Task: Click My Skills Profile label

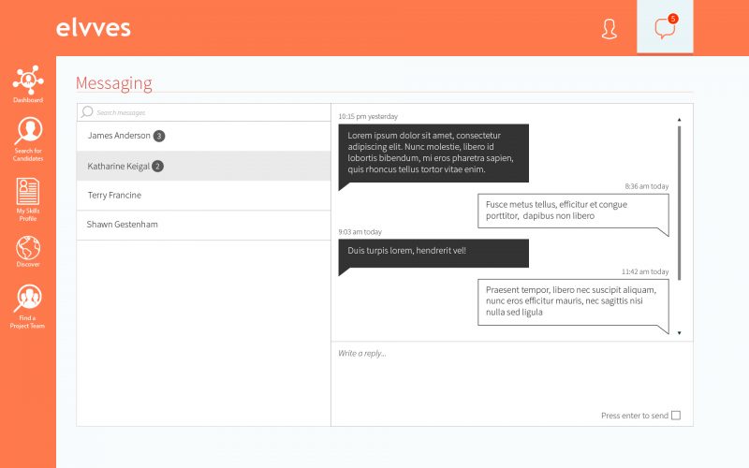Action: coord(28,214)
